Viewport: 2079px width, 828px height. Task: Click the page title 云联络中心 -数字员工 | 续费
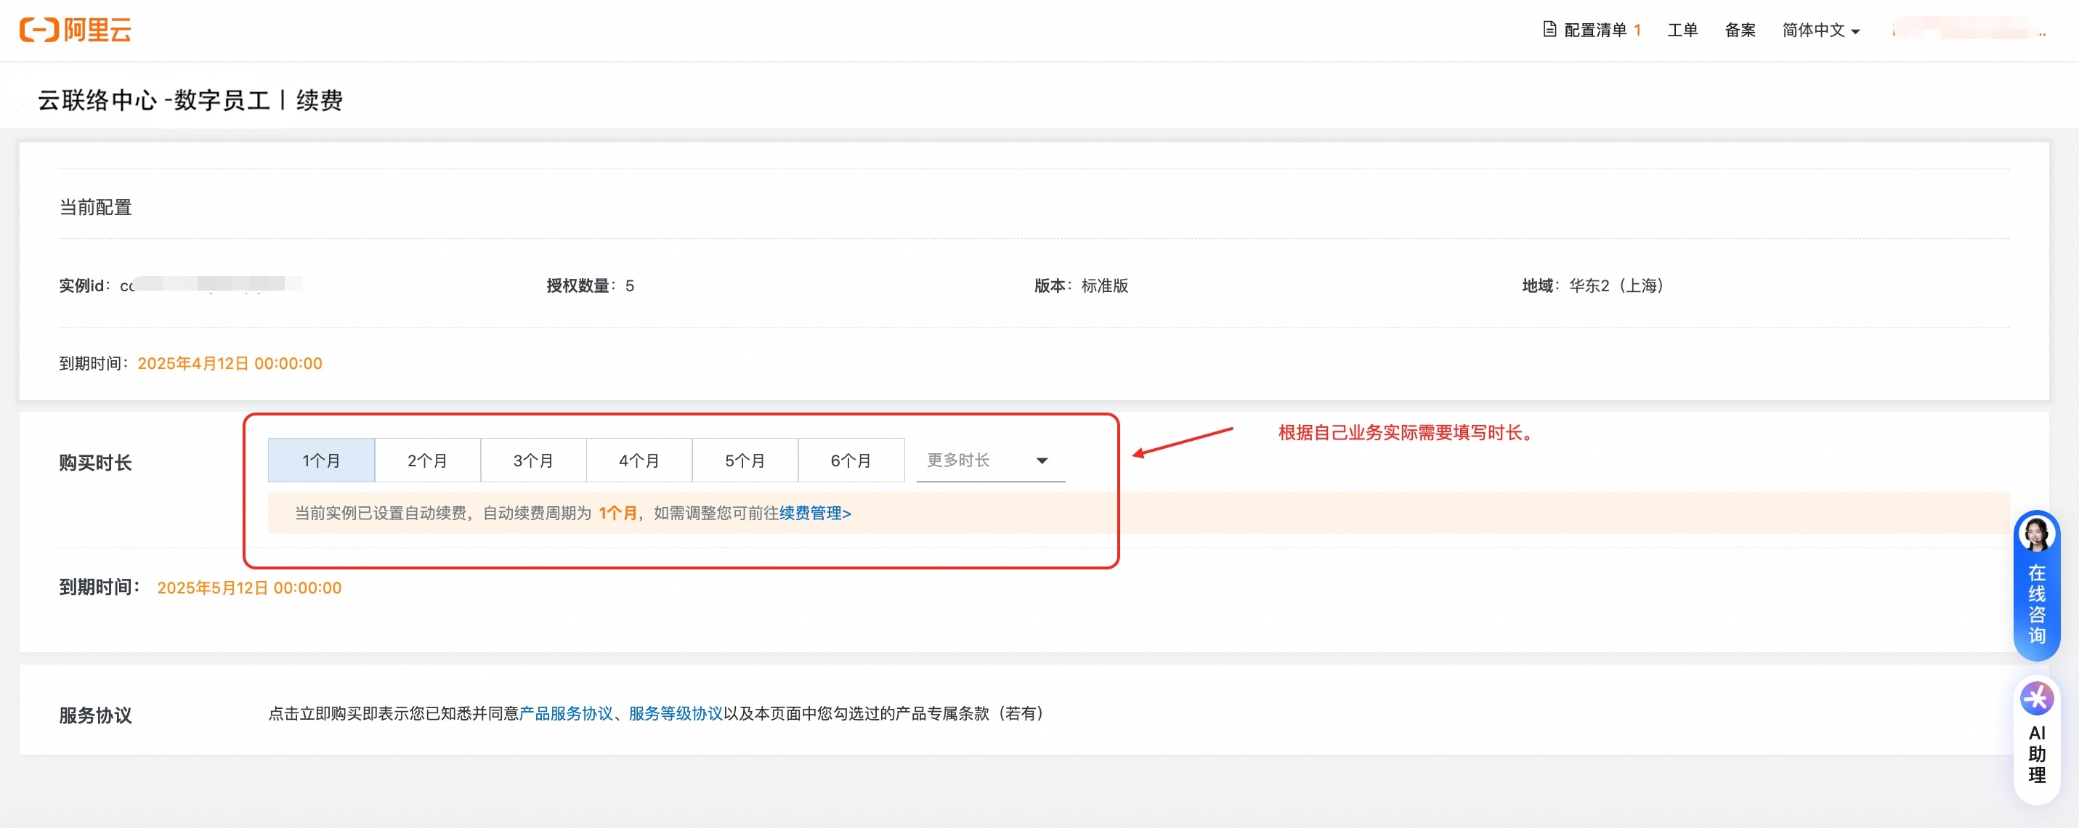[x=190, y=100]
